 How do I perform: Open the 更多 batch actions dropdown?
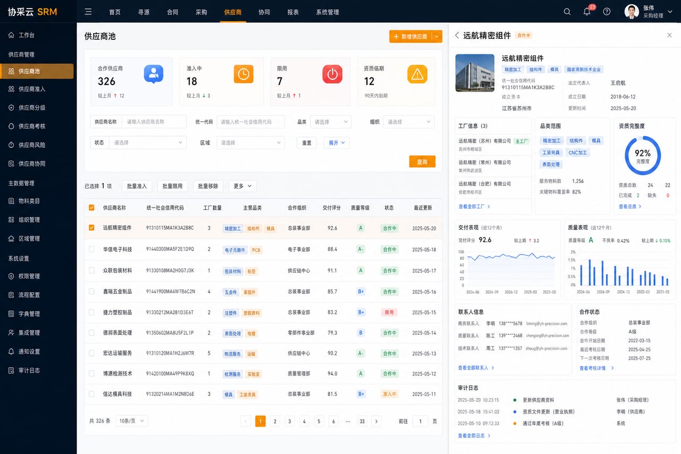pyautogui.click(x=243, y=186)
